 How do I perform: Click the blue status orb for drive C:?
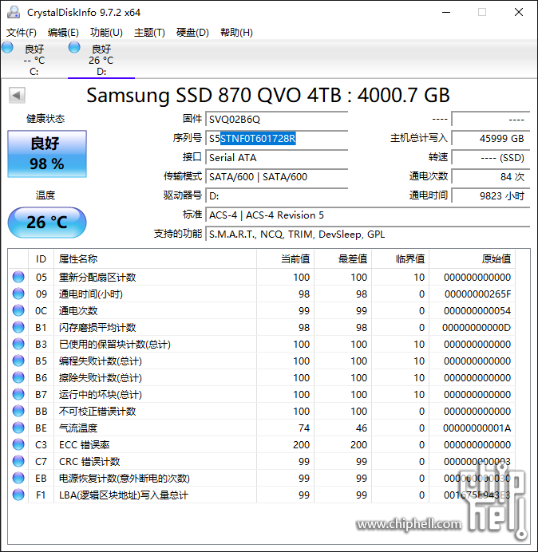coord(7,47)
